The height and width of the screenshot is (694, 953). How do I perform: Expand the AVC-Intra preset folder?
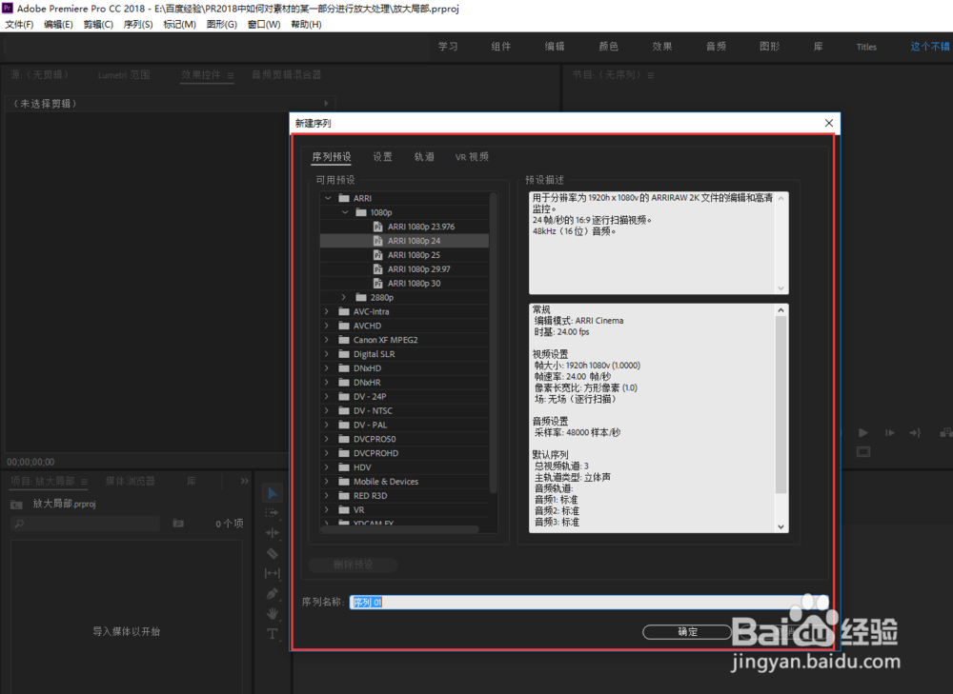coord(327,311)
